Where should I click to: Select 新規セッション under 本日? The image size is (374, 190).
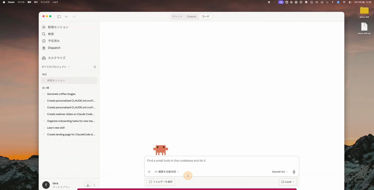click(x=69, y=80)
